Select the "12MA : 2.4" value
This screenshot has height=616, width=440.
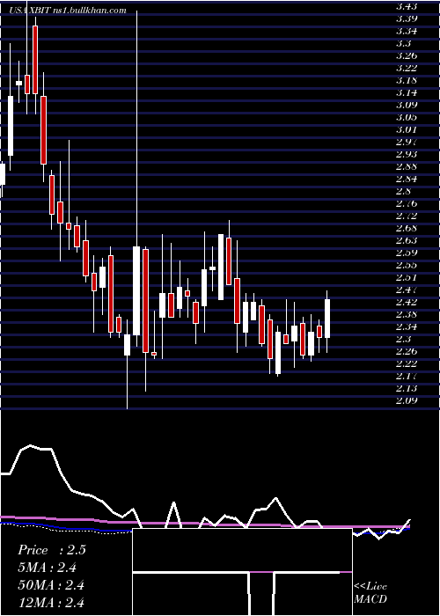(x=51, y=602)
